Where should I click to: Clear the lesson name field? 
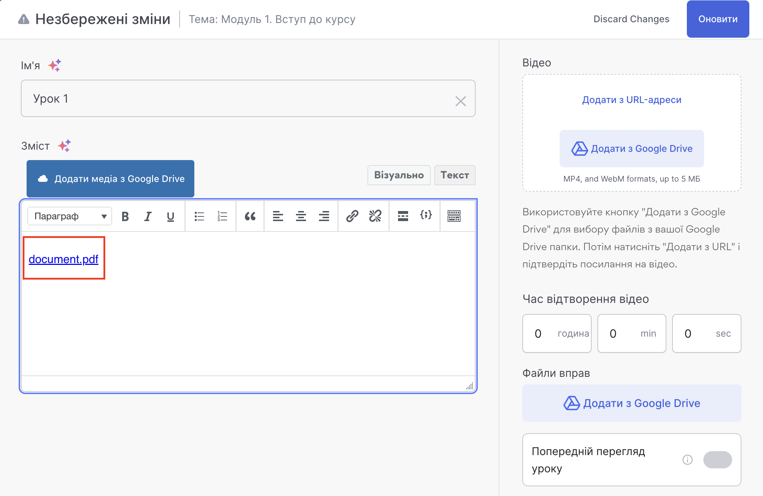click(x=461, y=101)
